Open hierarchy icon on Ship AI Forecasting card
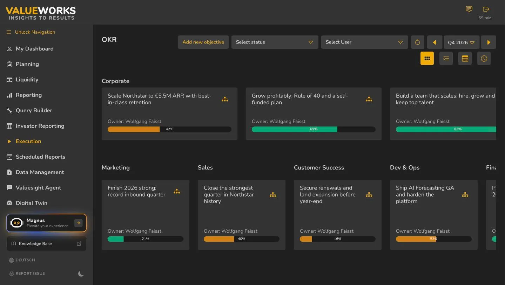The height and width of the screenshot is (285, 505). coord(465,194)
